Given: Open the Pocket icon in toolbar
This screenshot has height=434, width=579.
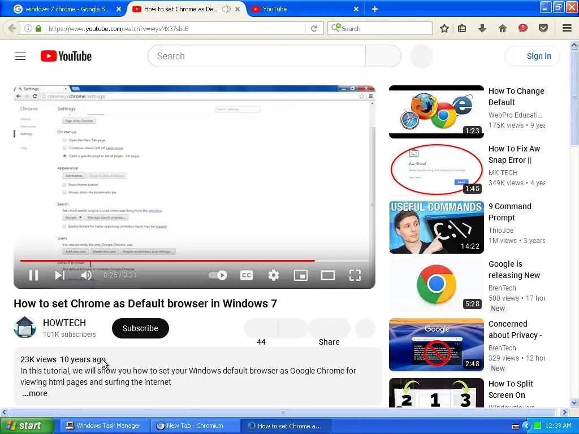Looking at the screenshot, I should pyautogui.click(x=543, y=28).
